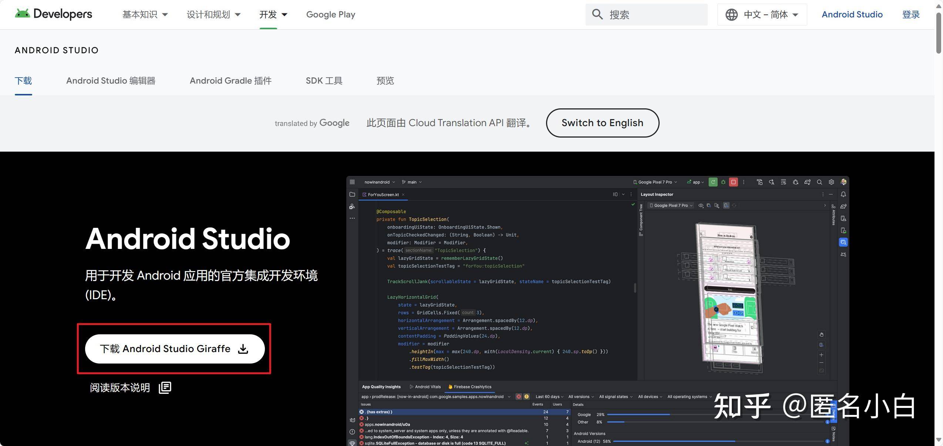Viewport: 943px width, 446px height.
Task: Click the highlighted Layout Inspector sidebar icon
Action: 843,242
